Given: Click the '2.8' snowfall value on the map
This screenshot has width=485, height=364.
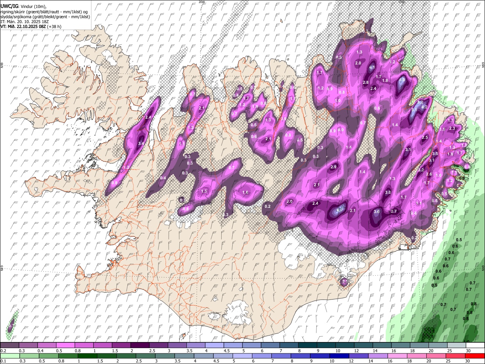Looking at the screenshot, I should pyautogui.click(x=366, y=82).
